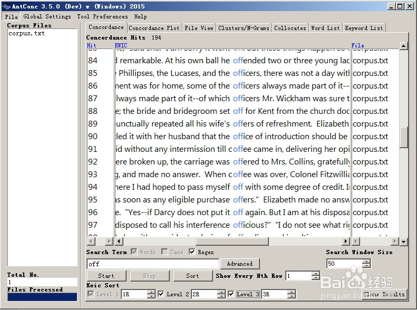Screen dimensions: 417x310
Task: Click the Show Every Nth Row field
Action: [x=298, y=276]
